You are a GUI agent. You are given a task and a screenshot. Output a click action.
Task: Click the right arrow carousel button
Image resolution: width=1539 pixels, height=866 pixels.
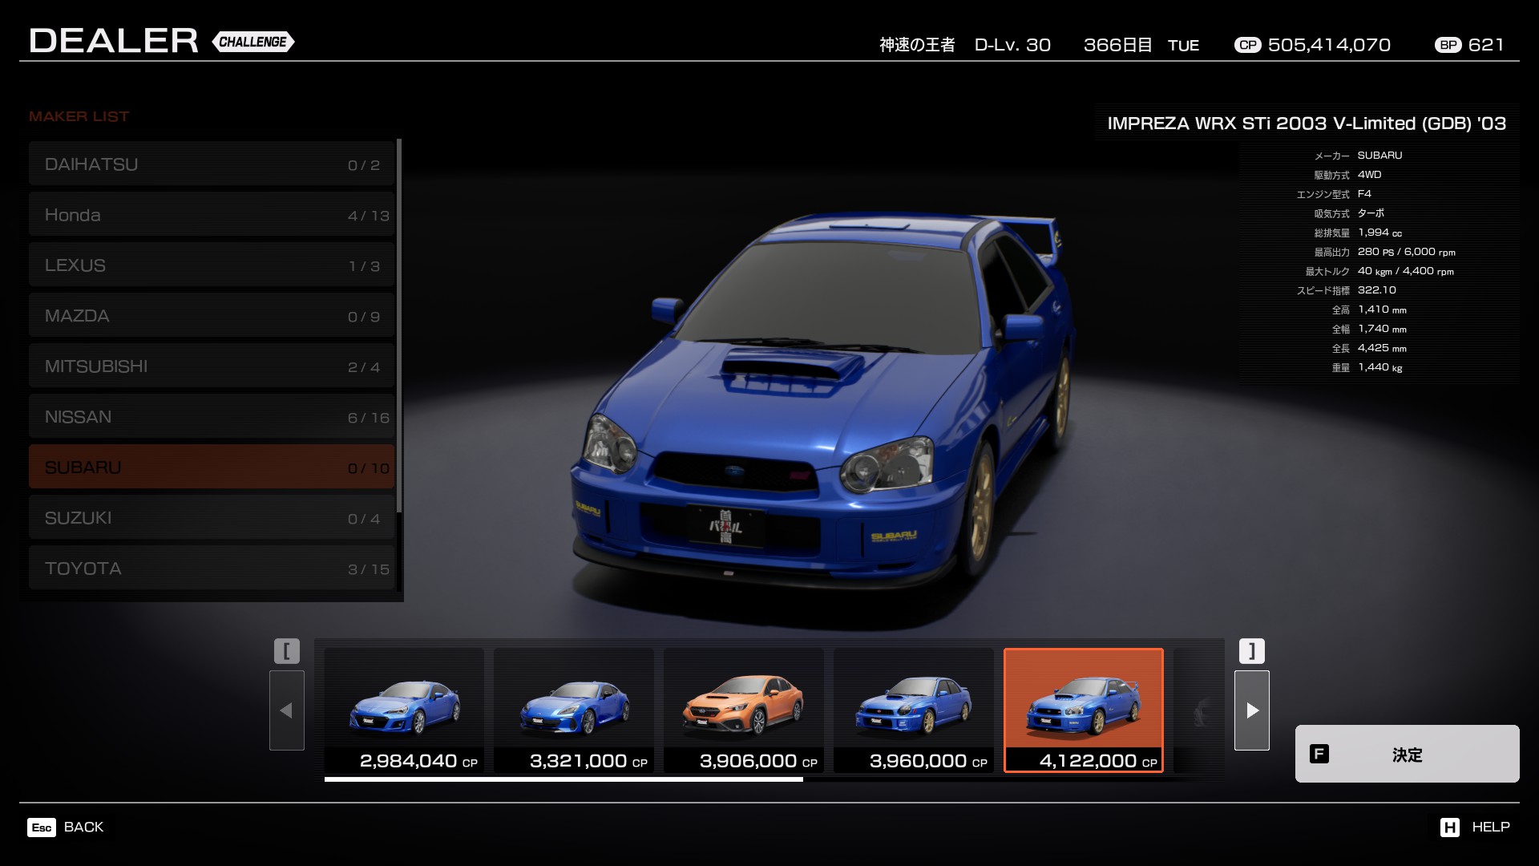pyautogui.click(x=1251, y=710)
